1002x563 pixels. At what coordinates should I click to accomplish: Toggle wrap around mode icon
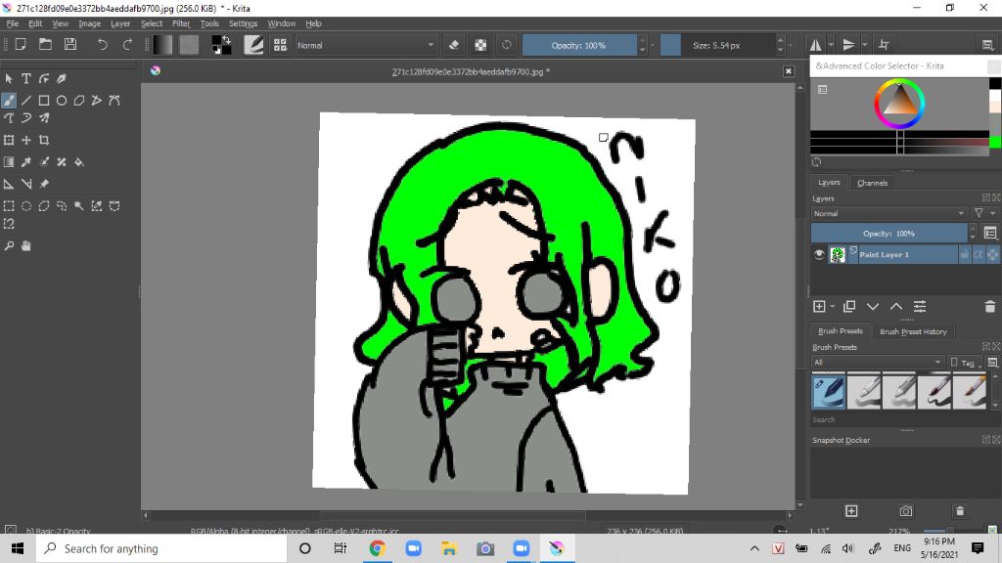[x=884, y=45]
